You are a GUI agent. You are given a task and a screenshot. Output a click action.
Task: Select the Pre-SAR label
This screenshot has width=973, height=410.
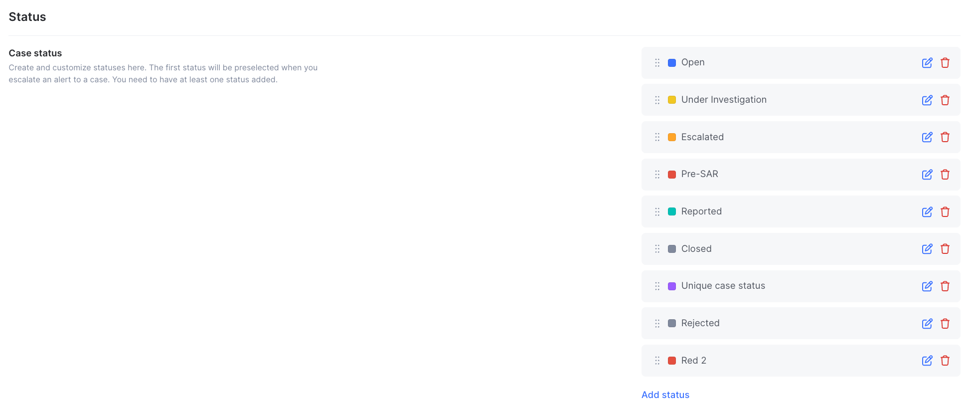pyautogui.click(x=700, y=174)
